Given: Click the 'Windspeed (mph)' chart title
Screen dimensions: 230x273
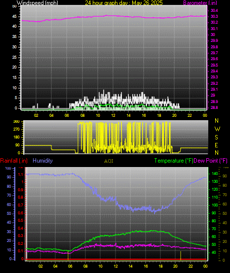Looking at the screenshot, I should (x=38, y=3).
